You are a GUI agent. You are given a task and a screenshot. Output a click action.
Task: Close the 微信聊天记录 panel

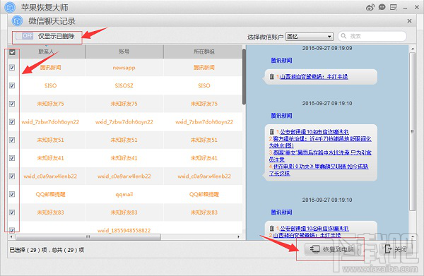coord(409,21)
